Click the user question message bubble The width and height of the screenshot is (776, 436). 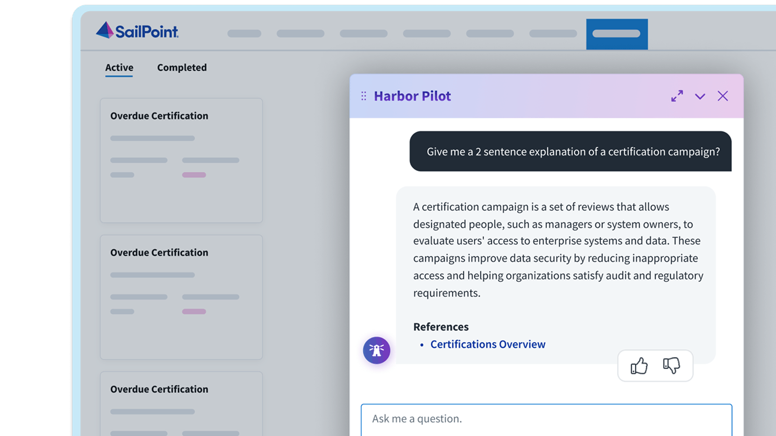(570, 152)
